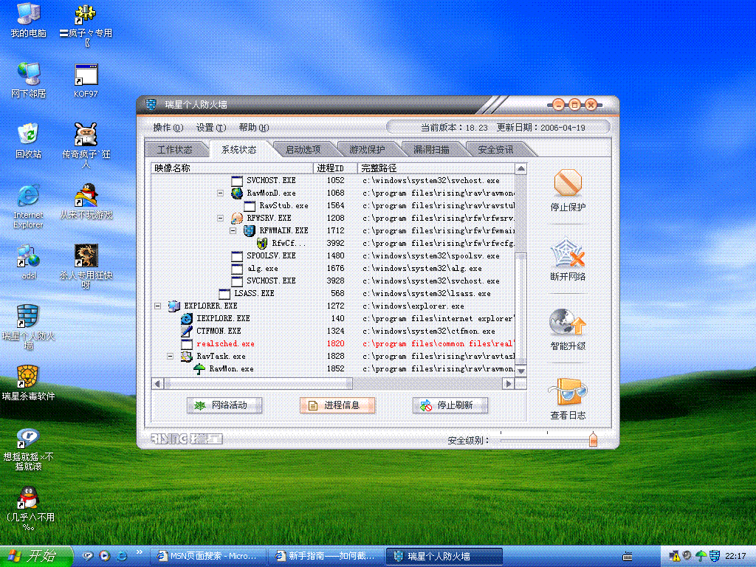Open 回收站 recycle bin icon
Image resolution: width=756 pixels, height=567 pixels.
pos(29,134)
